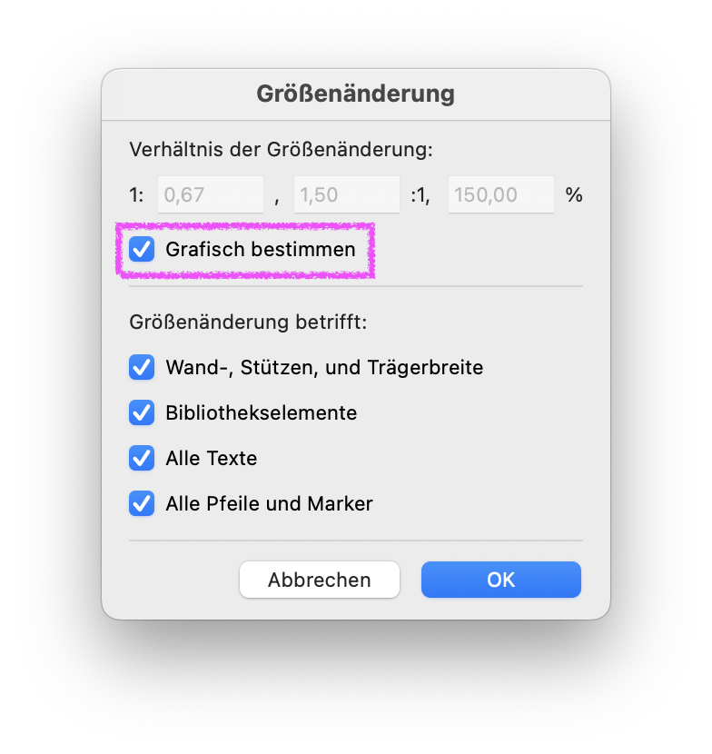712x754 pixels.
Task: Click the 1,50 ratio input field
Action: pyautogui.click(x=347, y=194)
